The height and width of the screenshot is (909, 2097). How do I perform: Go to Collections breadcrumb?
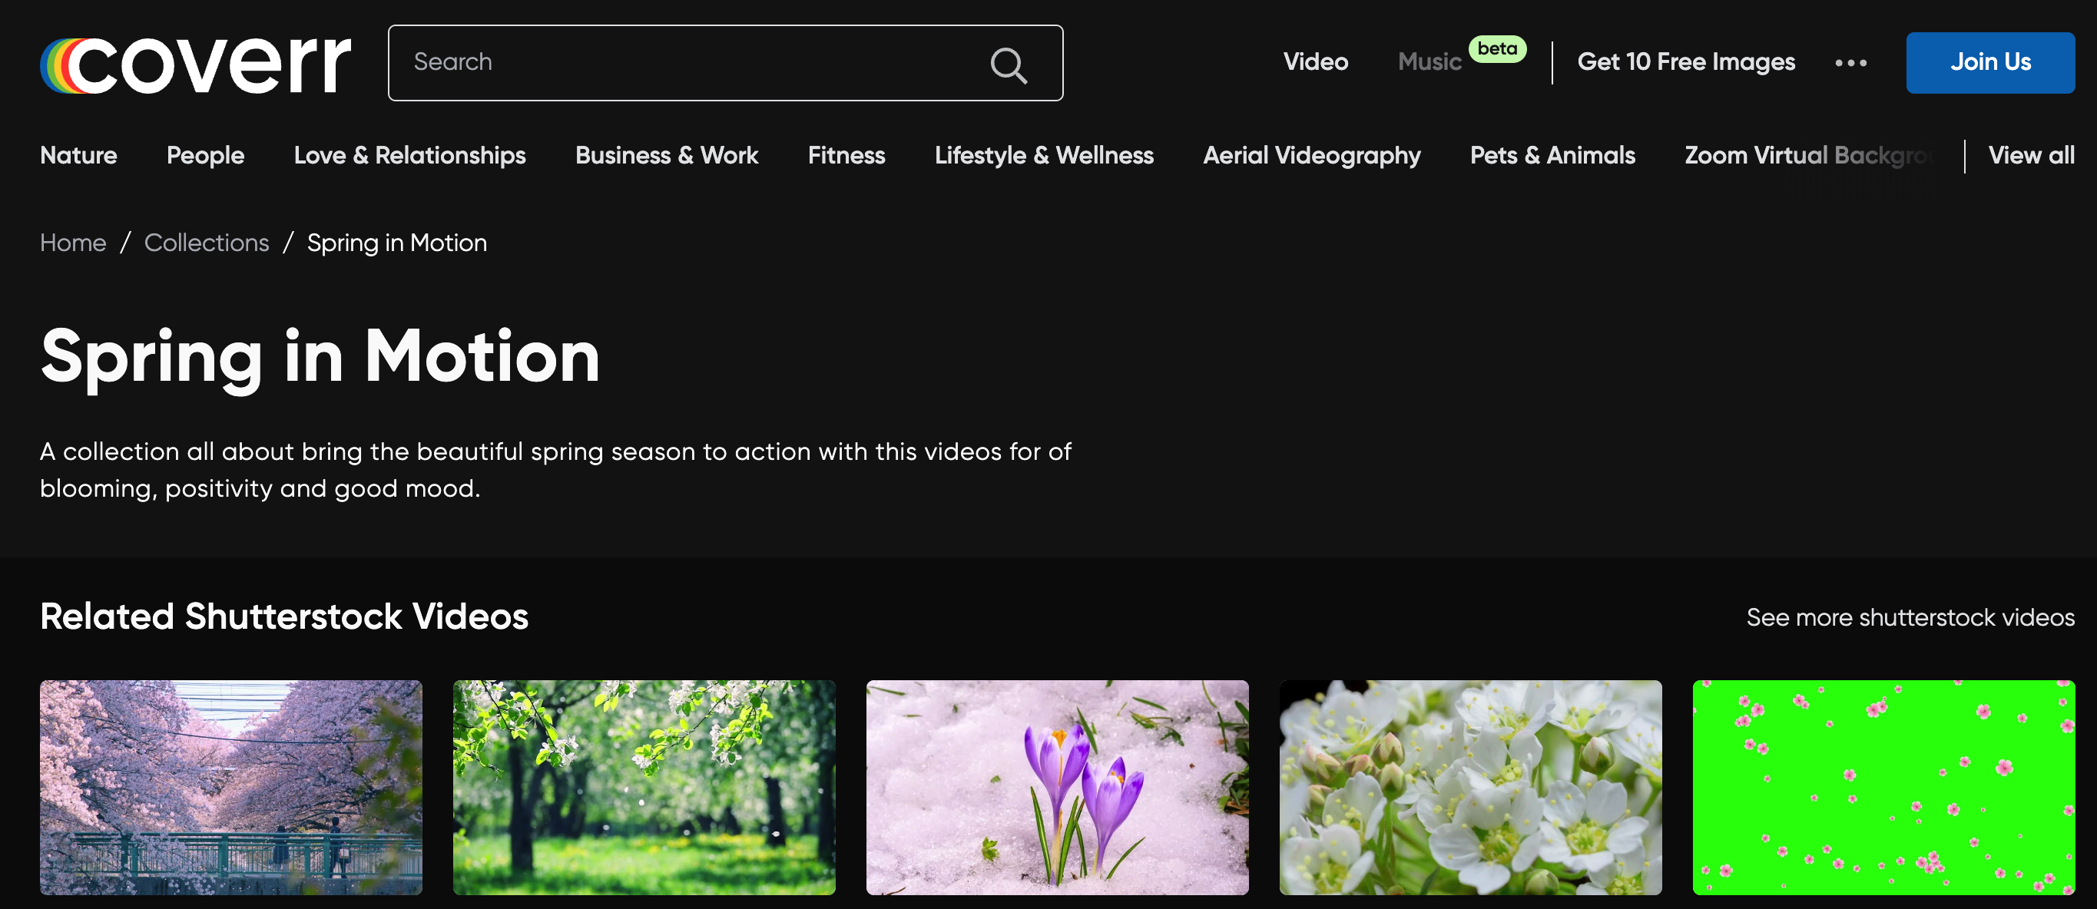click(x=207, y=243)
